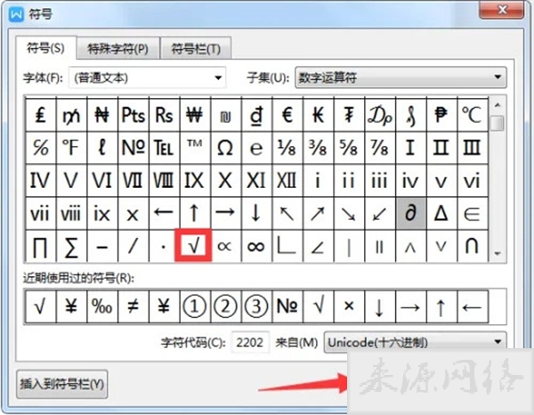Select the square root symbol in the grid
The width and height of the screenshot is (534, 415).
tap(193, 245)
